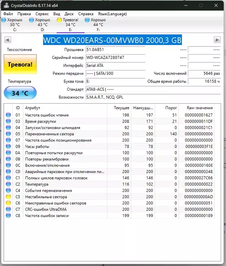Select disk F: at 44 °C
226x266 pixels.
pos(98,25)
